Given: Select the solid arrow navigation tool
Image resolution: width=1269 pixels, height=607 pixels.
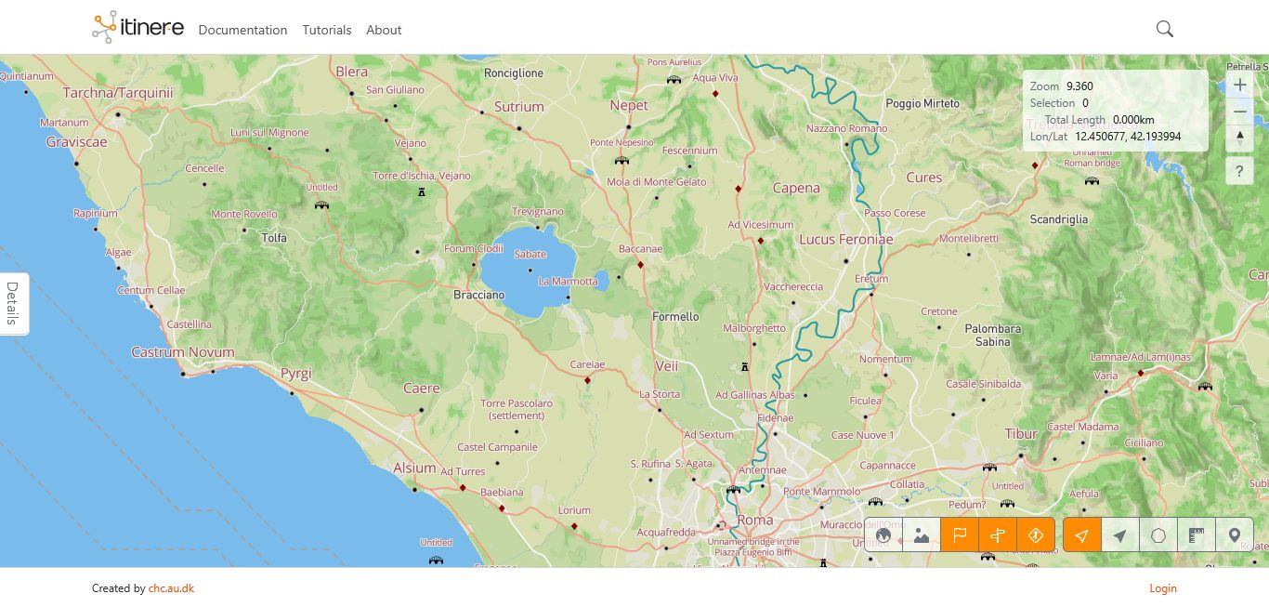Looking at the screenshot, I should [1120, 535].
